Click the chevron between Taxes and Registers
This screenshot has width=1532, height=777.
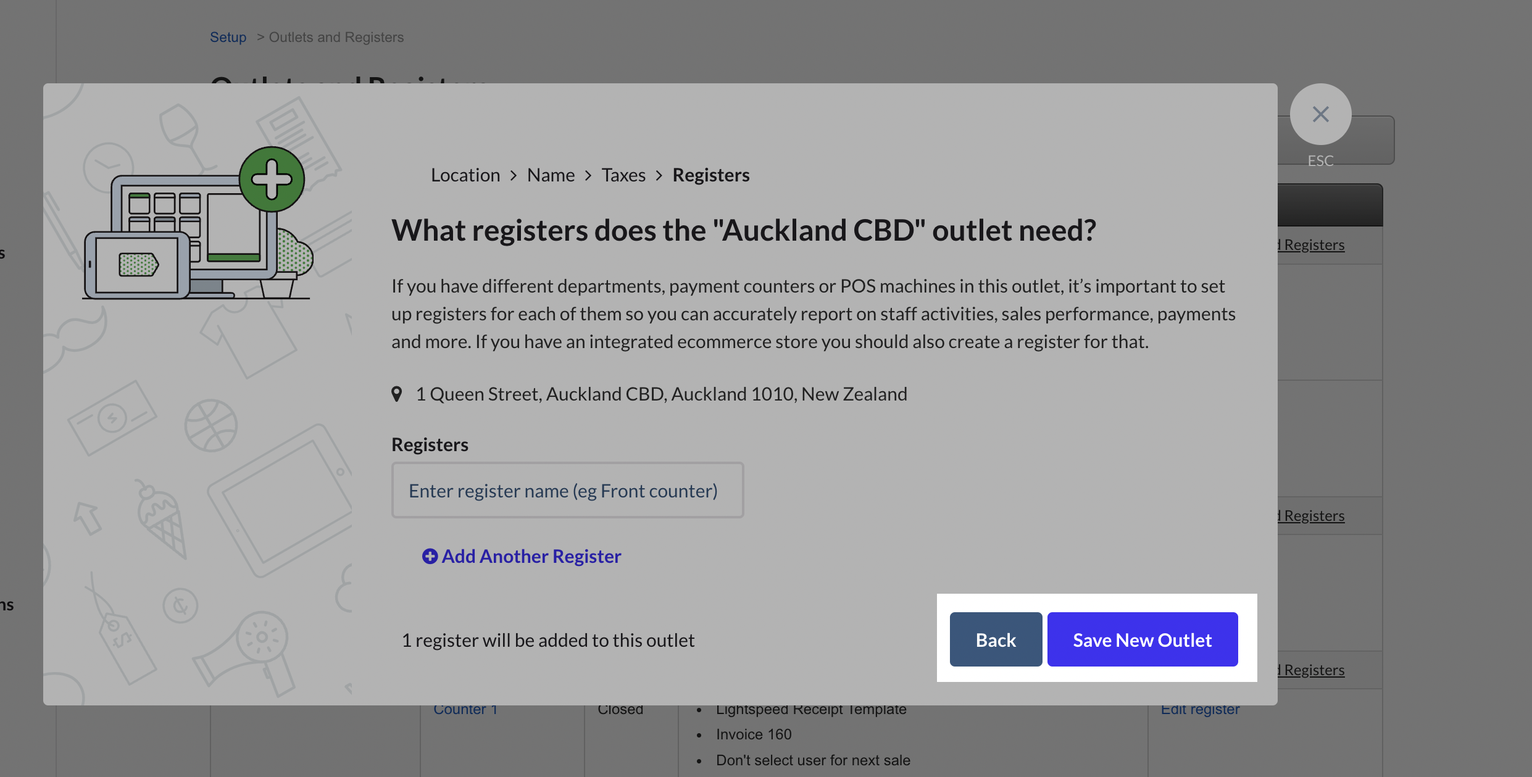[659, 175]
